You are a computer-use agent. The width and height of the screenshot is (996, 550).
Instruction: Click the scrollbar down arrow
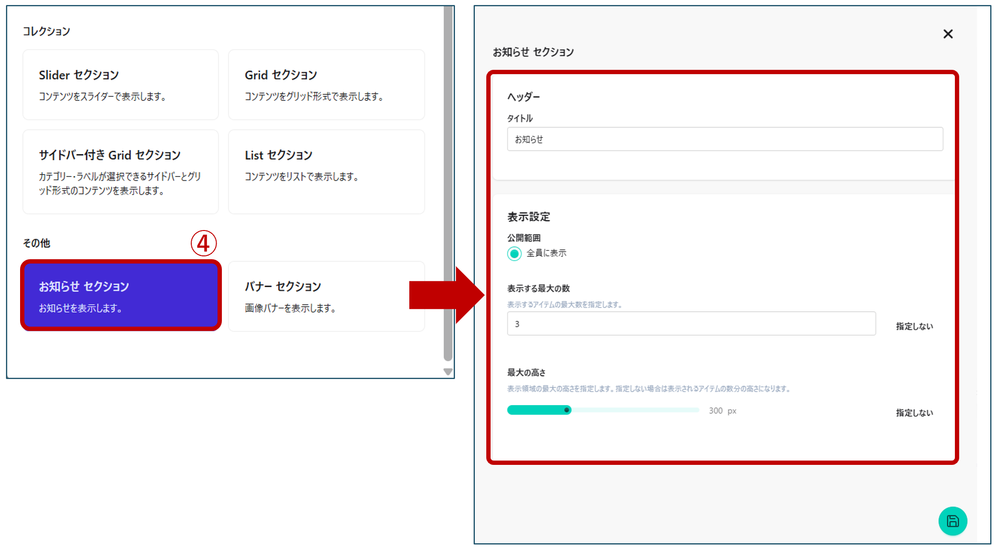click(x=448, y=372)
